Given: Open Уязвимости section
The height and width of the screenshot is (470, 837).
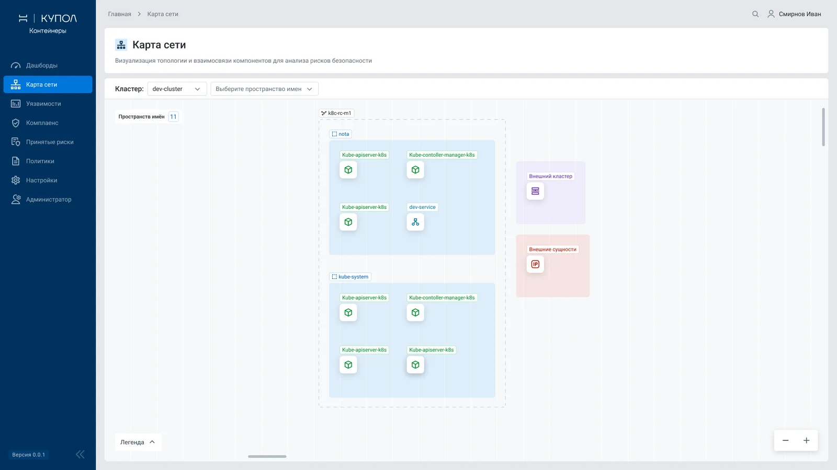Looking at the screenshot, I should click(x=48, y=103).
